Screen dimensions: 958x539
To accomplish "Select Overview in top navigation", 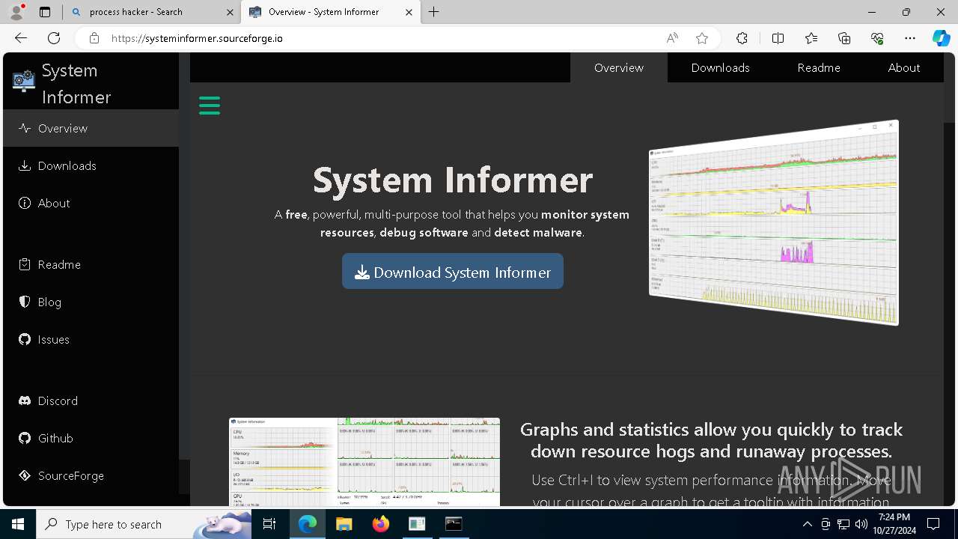I will pos(619,67).
